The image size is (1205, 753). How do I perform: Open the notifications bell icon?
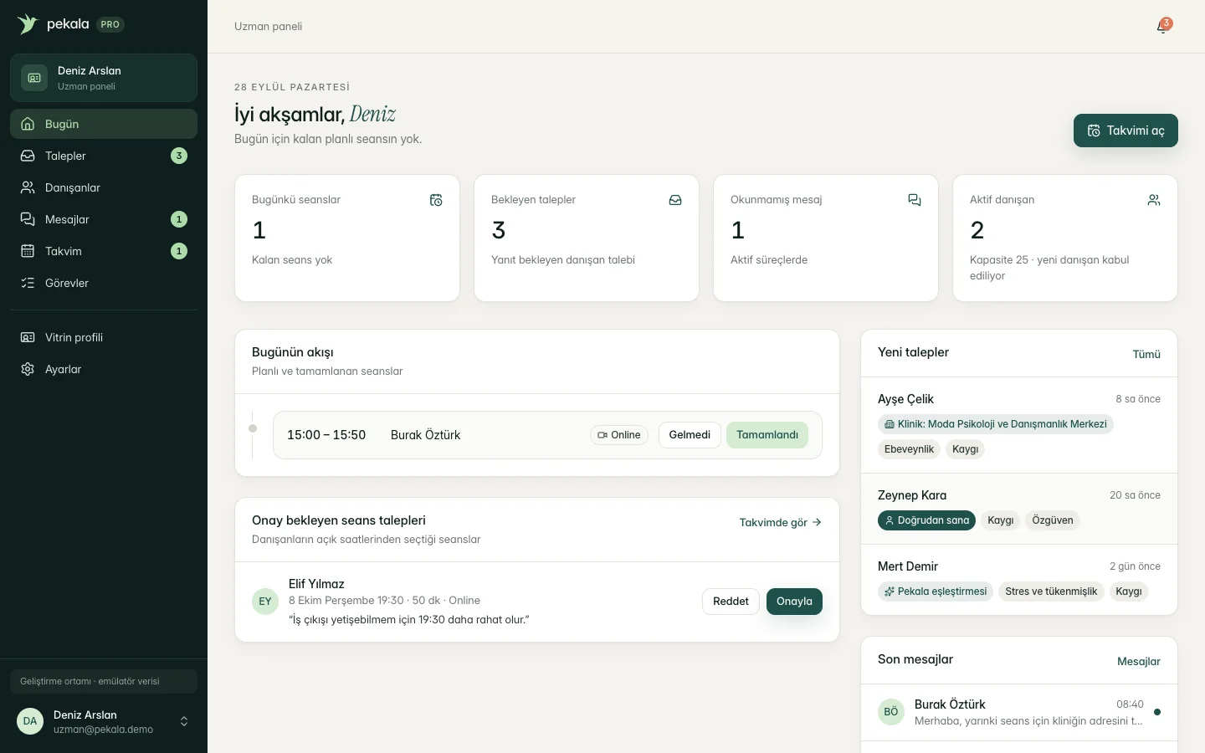pyautogui.click(x=1162, y=27)
